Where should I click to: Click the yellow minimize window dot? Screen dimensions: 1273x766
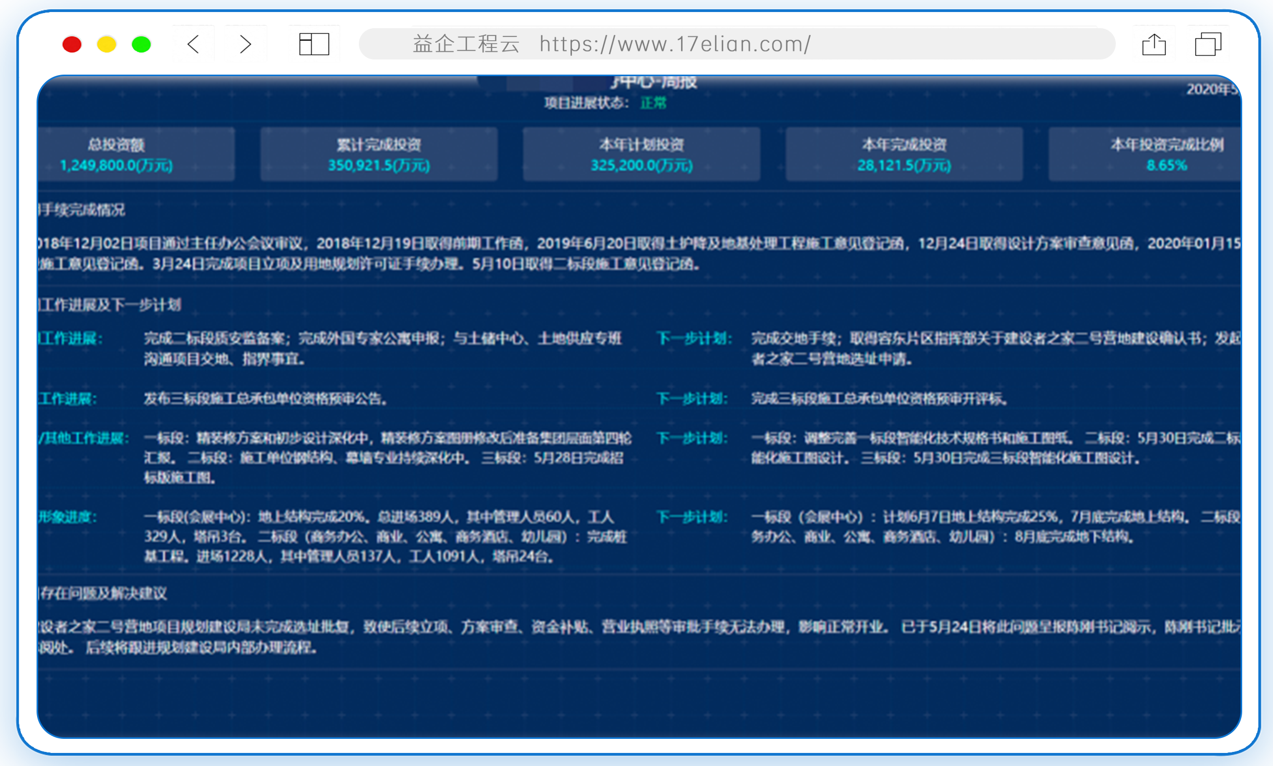point(107,44)
